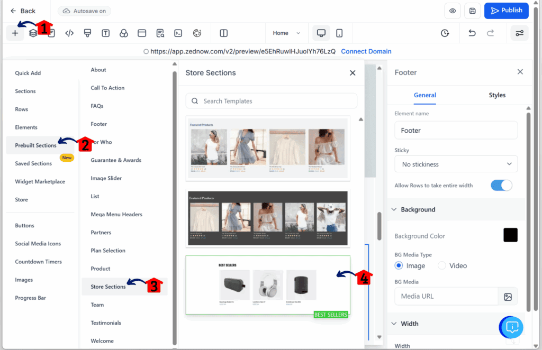Click the Media URL input field
This screenshot has width=542, height=350.
pyautogui.click(x=446, y=296)
